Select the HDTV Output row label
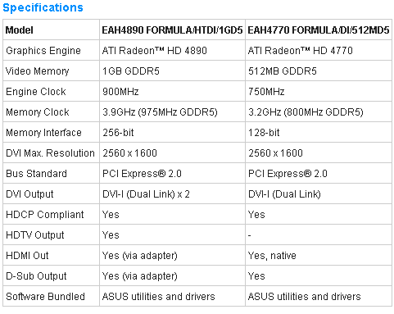This screenshot has width=394, height=314. coord(35,235)
